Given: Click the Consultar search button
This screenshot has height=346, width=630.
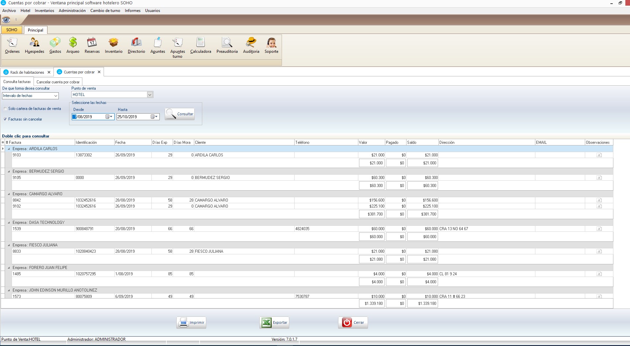Looking at the screenshot, I should 180,114.
